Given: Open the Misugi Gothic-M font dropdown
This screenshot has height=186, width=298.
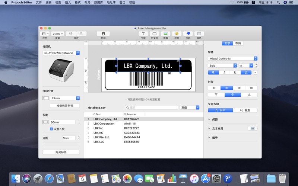Looking at the screenshot, I should coord(256,58).
